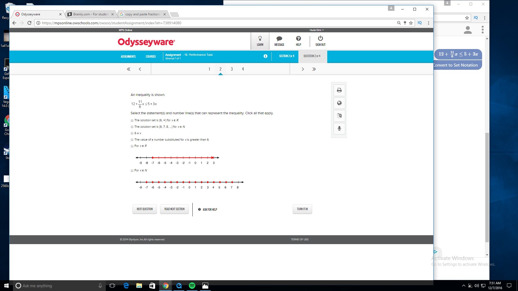This screenshot has height=291, width=518.
Task: Open the Spotify icon in taskbar
Action: (x=192, y=286)
